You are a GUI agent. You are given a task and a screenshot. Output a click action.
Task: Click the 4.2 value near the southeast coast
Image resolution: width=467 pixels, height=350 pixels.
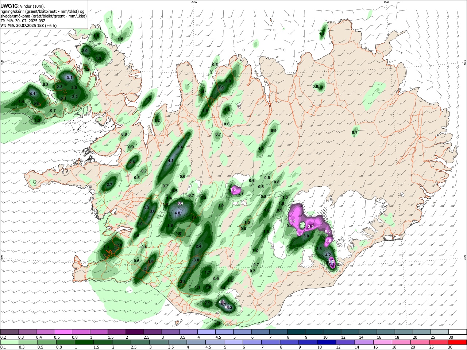click(x=328, y=255)
